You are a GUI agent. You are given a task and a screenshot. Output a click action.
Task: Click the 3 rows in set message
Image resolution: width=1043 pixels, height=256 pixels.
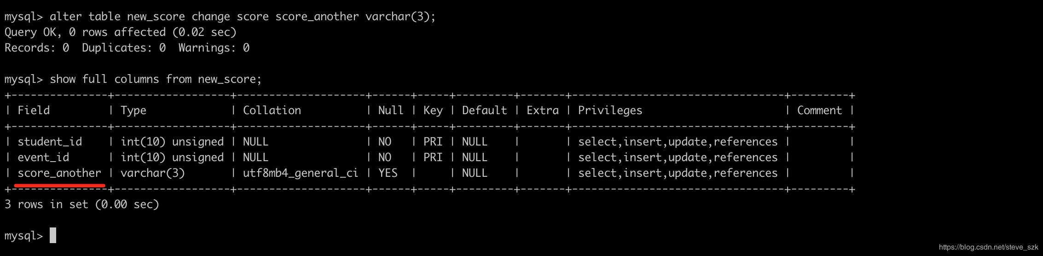82,204
